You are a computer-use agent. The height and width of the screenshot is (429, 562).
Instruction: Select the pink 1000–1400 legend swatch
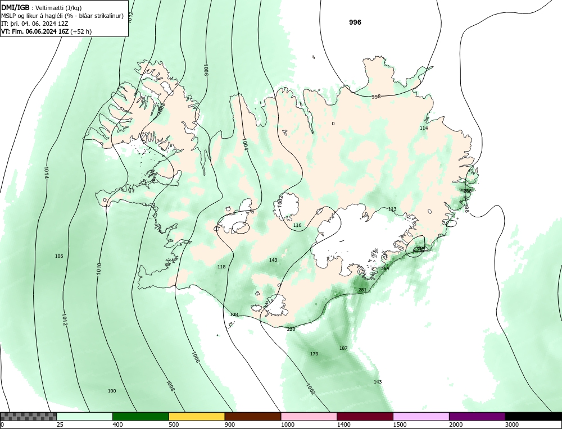click(x=309, y=416)
